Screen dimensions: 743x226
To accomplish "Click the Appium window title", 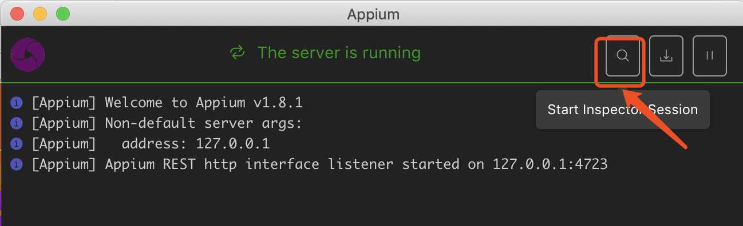I will 373,14.
